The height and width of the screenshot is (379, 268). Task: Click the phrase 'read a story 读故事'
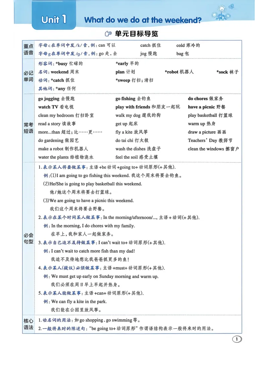tap(57, 124)
